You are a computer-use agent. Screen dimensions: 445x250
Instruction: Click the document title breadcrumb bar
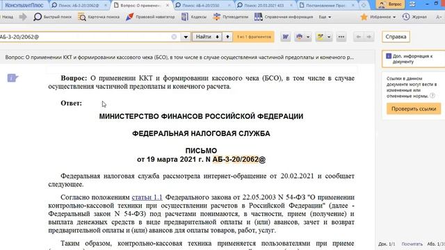click(187, 57)
